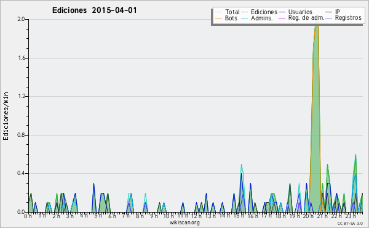369x228 pixels.
Task: Click the 'wikiscan.org' caption
Action: [x=184, y=222]
